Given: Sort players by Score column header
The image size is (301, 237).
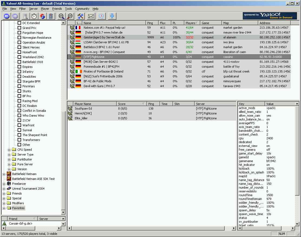Looking at the screenshot, I should pyautogui.click(x=131, y=104).
